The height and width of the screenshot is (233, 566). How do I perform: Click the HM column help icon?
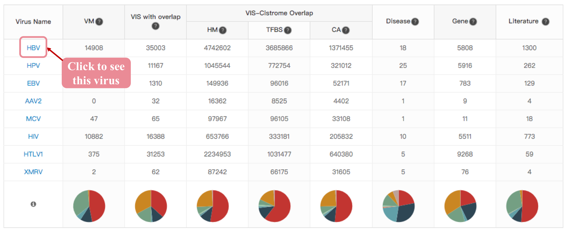click(223, 30)
